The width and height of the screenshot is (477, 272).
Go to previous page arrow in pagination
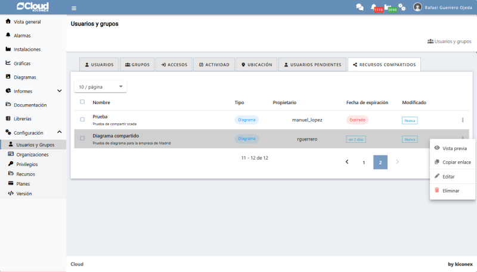click(x=347, y=162)
